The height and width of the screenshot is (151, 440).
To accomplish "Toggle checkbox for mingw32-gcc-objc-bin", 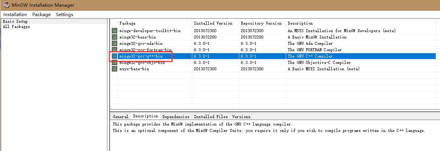I will coord(115,62).
